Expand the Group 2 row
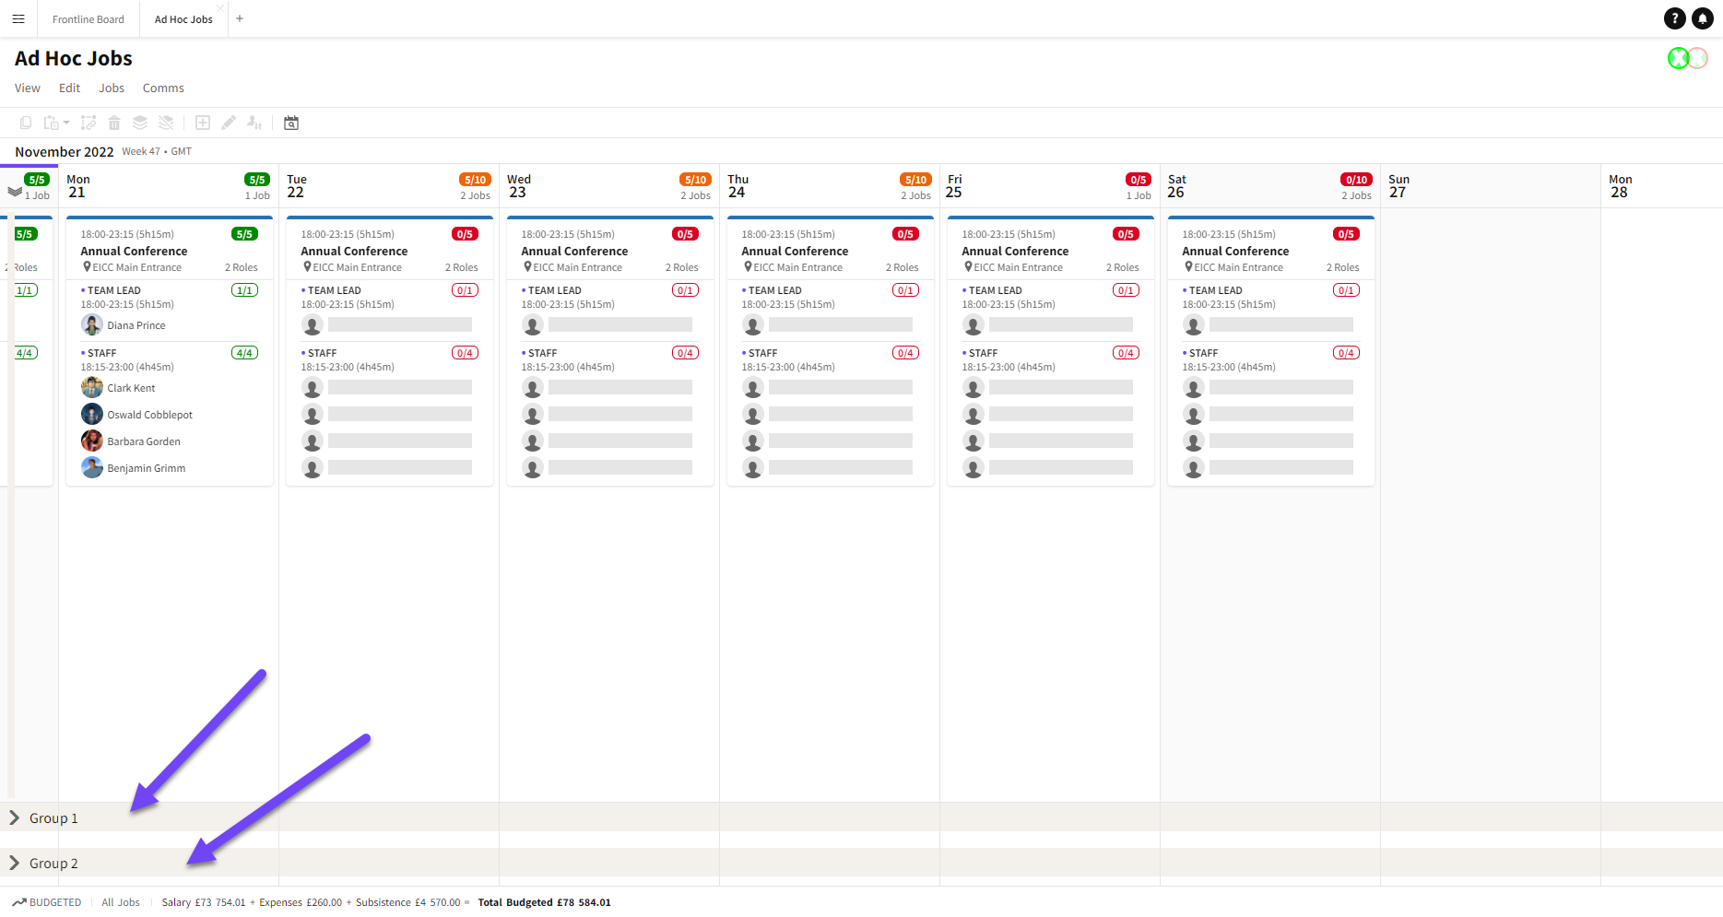The width and height of the screenshot is (1723, 917). click(x=14, y=863)
